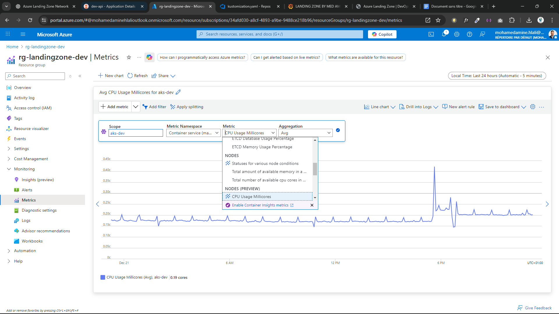The width and height of the screenshot is (559, 314).
Task: Edit the chart title with the pencil icon
Action: (178, 92)
